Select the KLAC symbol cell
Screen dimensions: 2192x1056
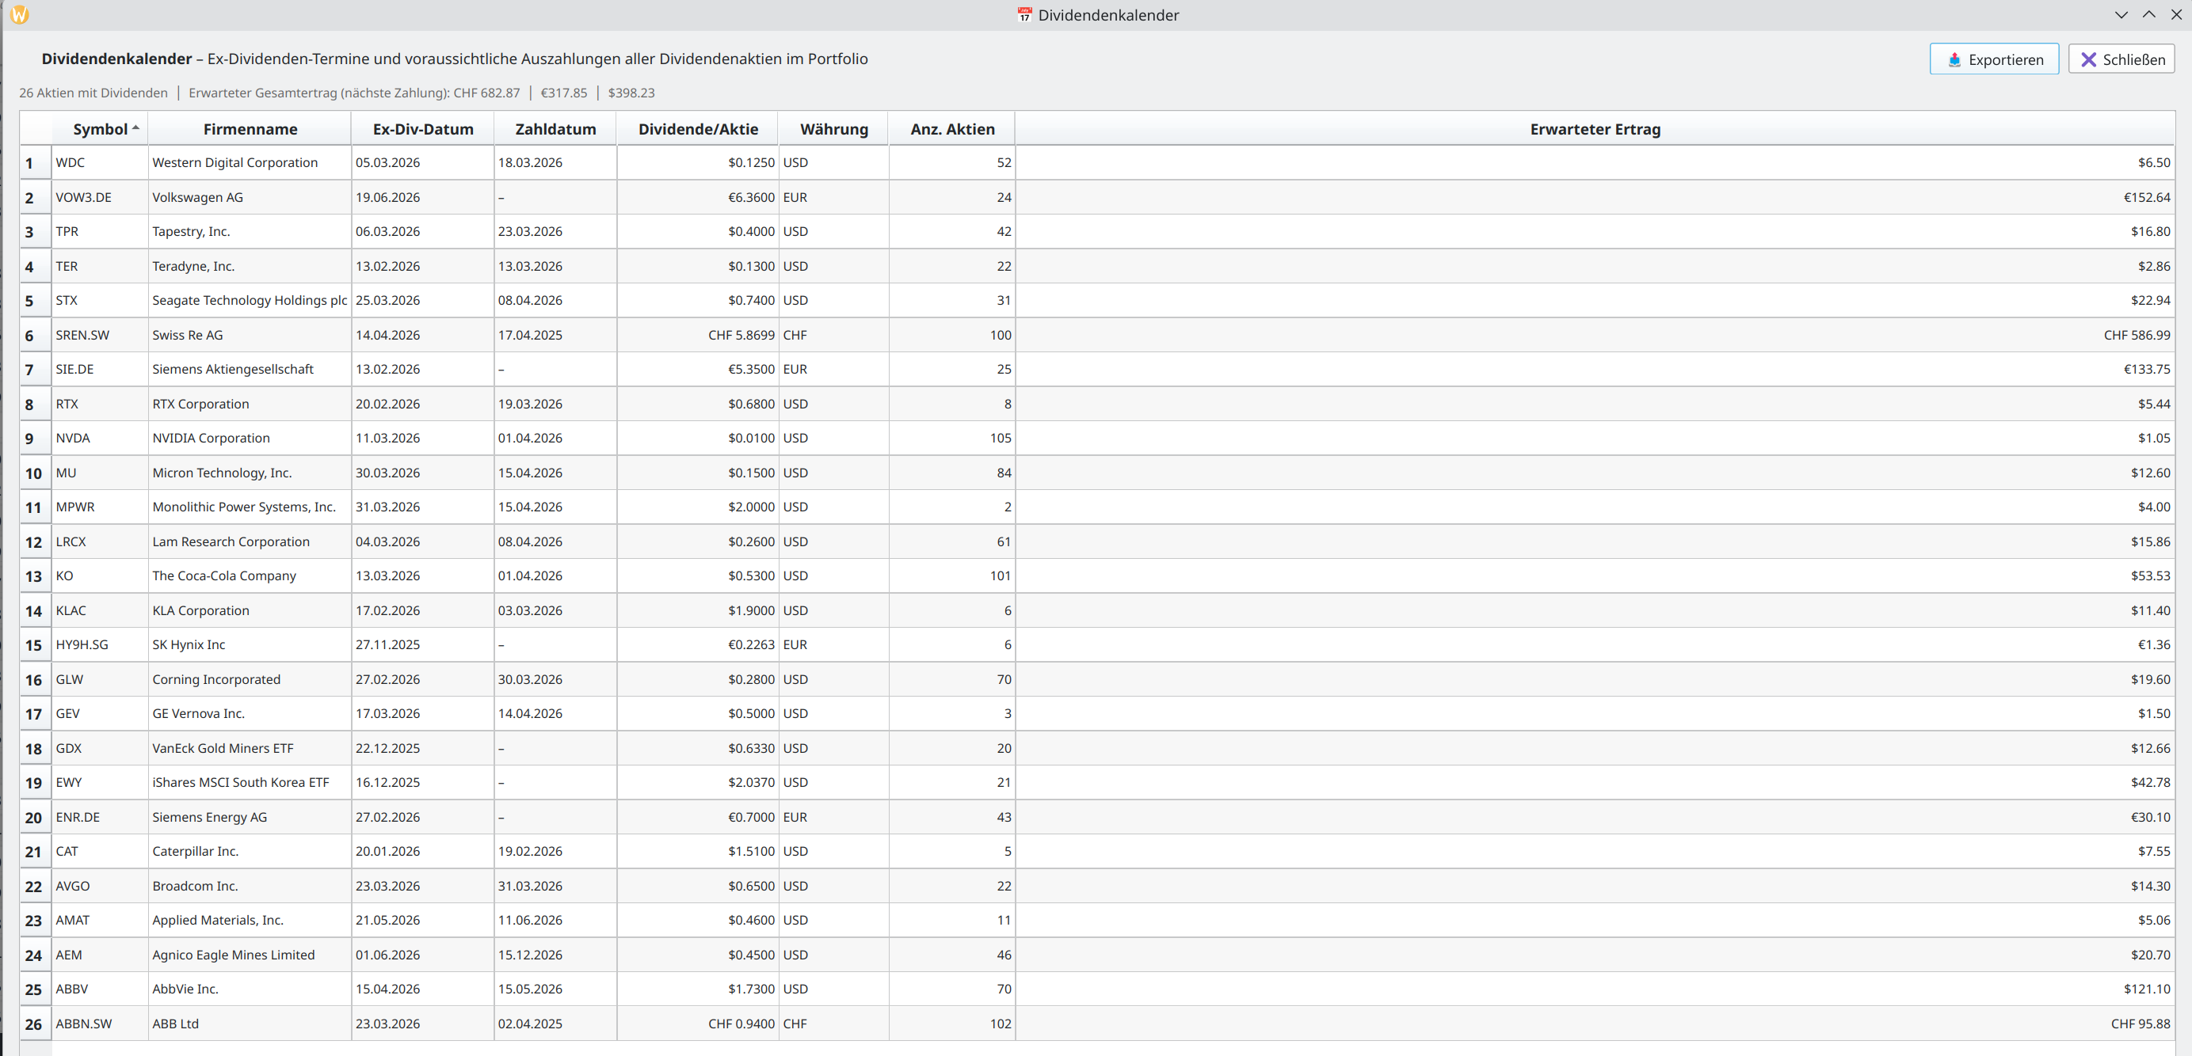[x=101, y=610]
